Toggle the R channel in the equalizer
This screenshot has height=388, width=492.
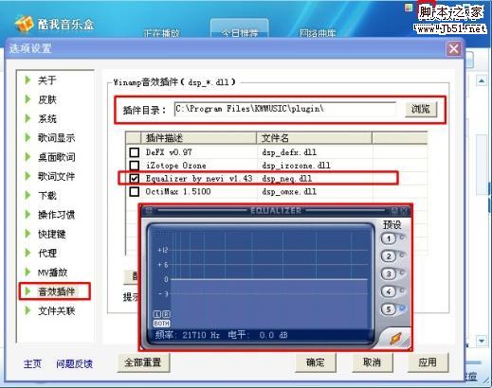click(x=166, y=314)
